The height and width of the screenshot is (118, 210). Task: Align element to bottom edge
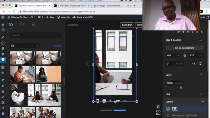(202, 32)
